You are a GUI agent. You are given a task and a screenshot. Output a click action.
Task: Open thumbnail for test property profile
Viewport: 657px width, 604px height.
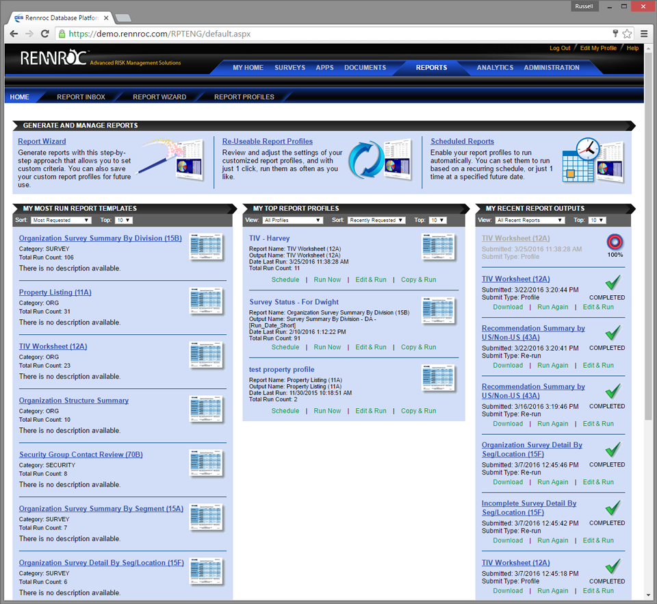coord(438,378)
